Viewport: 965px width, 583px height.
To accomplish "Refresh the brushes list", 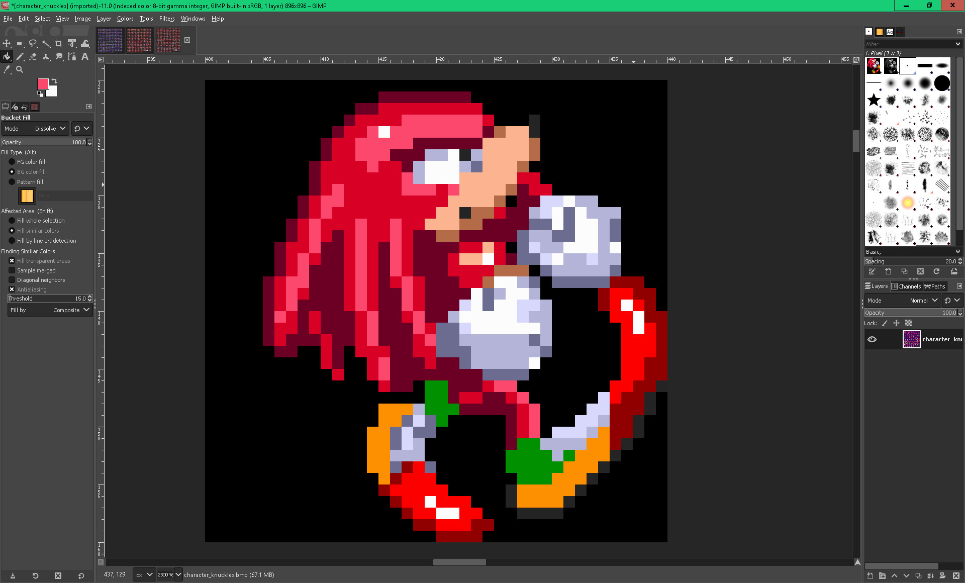I will tap(937, 271).
